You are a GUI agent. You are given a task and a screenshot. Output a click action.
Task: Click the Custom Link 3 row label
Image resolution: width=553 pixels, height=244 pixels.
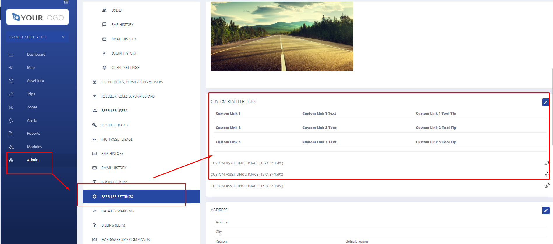point(228,142)
